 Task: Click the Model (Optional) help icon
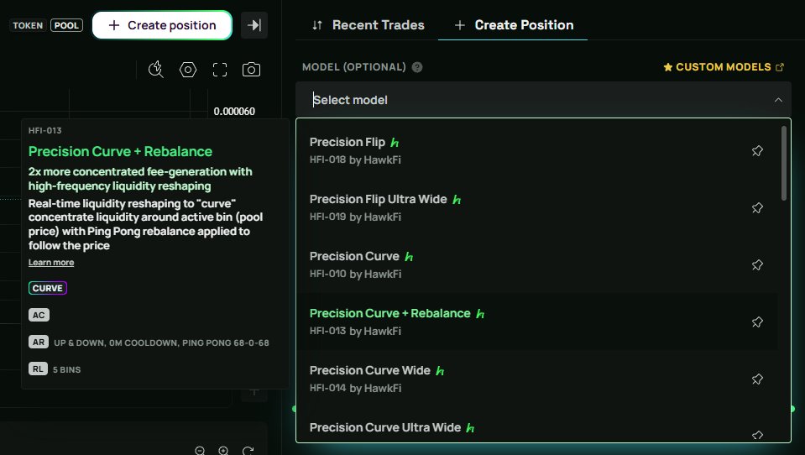click(417, 67)
